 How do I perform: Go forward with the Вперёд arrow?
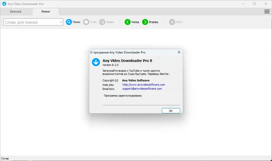(x=145, y=22)
